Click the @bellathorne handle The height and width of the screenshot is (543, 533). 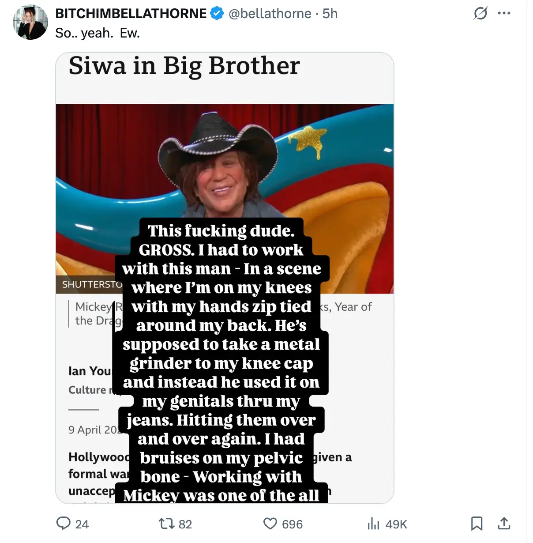coord(270,13)
